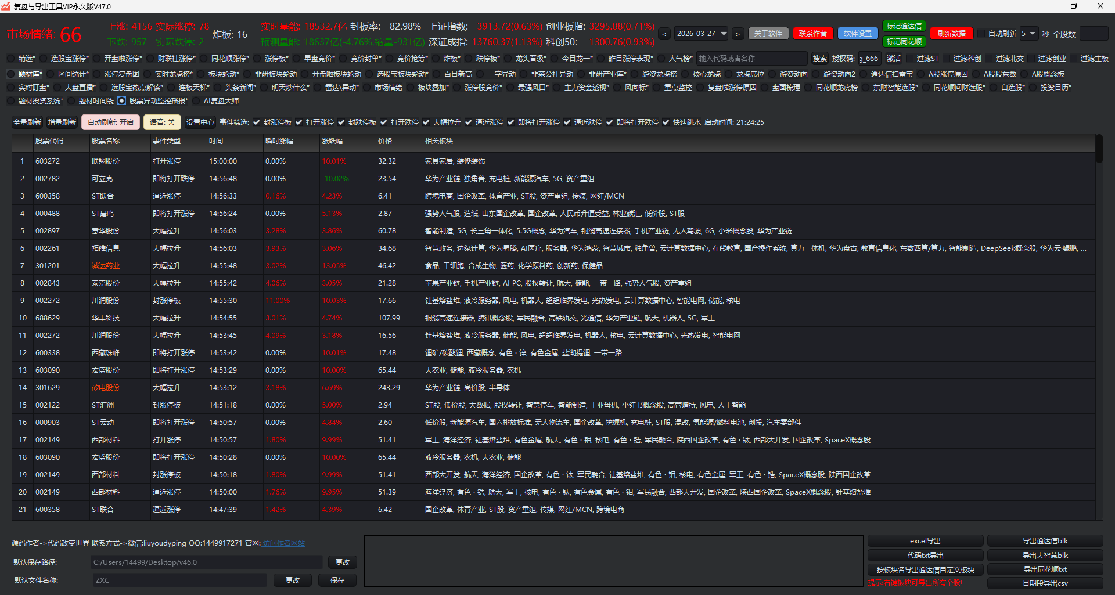Sort table by 涨跌幅 column header
This screenshot has height=595, width=1115.
coord(332,141)
